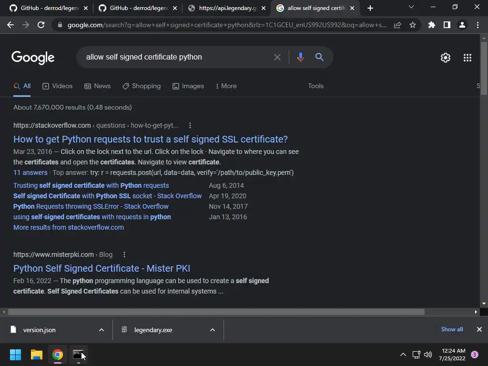Open site info via the padlock icon

60,25
